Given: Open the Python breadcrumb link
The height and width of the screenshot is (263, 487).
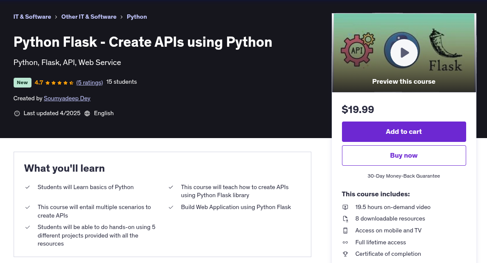Looking at the screenshot, I should (x=137, y=17).
